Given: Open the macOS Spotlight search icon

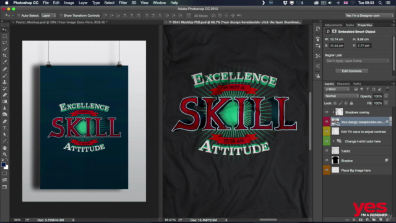Looking at the screenshot, I should tap(380, 2).
